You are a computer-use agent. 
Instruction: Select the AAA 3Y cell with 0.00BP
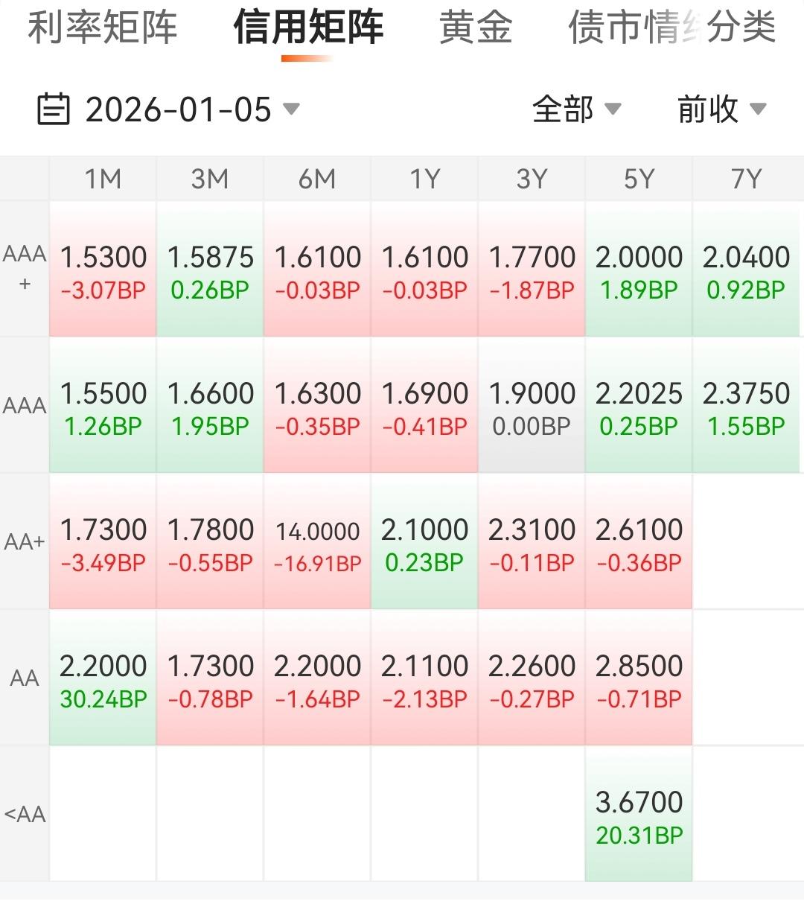(x=532, y=405)
